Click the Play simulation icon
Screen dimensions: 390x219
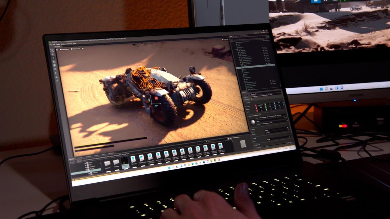[56, 73]
